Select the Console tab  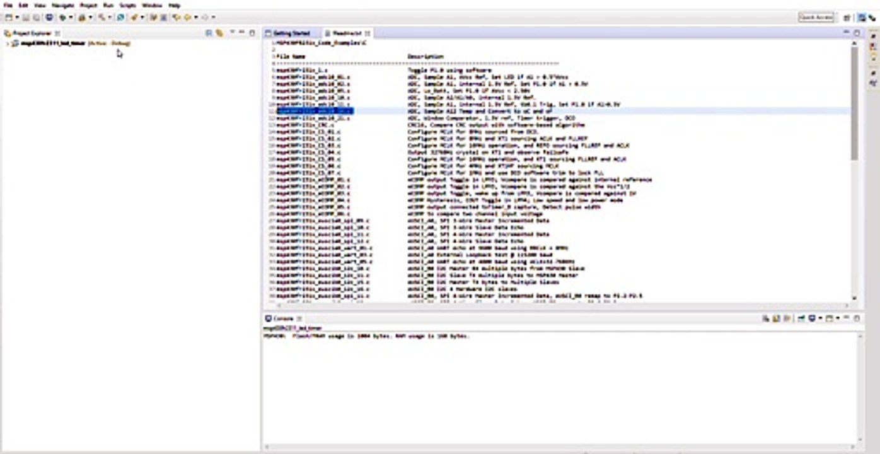(282, 318)
